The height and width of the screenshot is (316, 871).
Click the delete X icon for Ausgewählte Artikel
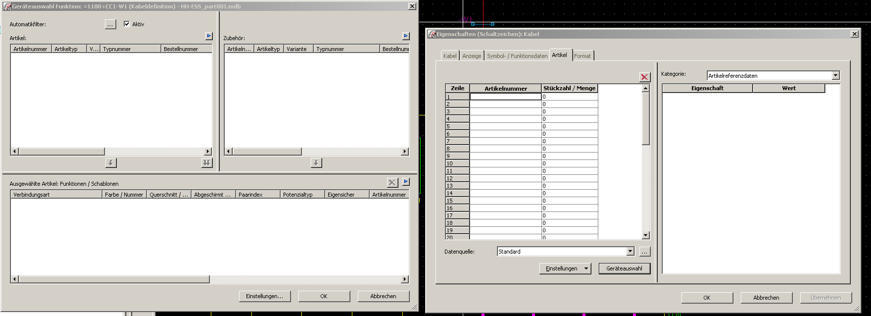pos(392,183)
